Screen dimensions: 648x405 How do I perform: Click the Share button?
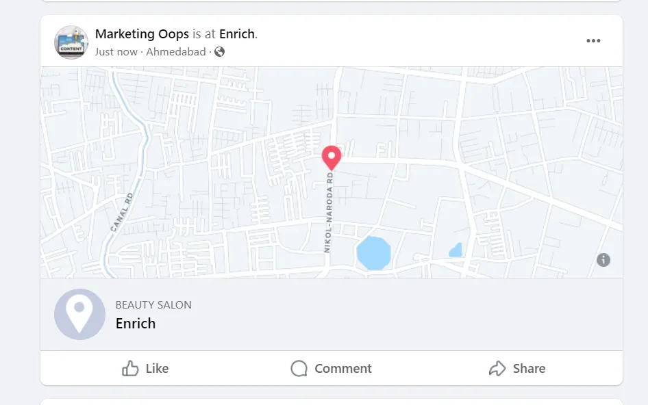(517, 368)
